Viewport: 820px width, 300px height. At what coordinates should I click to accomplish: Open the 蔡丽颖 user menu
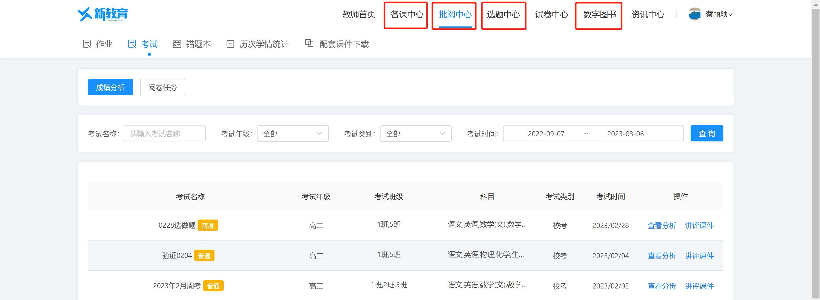719,14
